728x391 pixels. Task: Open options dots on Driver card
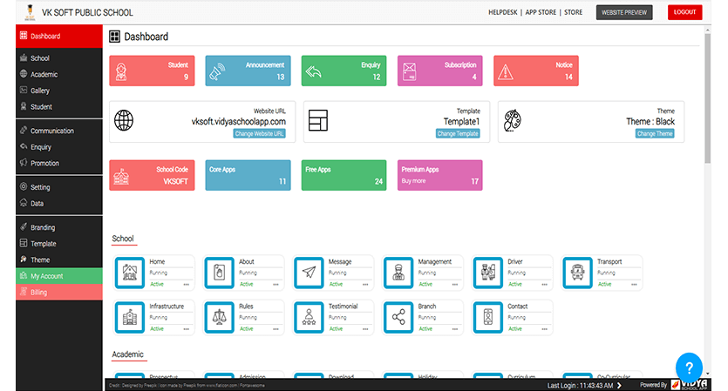tap(545, 284)
